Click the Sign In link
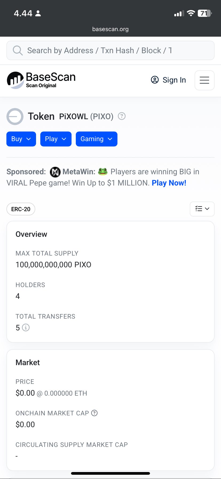Screen dimensions: 221x479 (174, 80)
